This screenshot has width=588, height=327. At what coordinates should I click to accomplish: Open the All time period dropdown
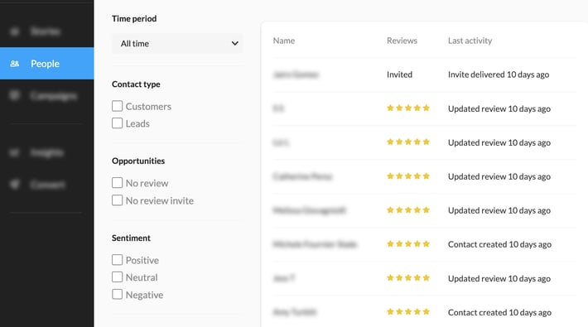coord(177,44)
